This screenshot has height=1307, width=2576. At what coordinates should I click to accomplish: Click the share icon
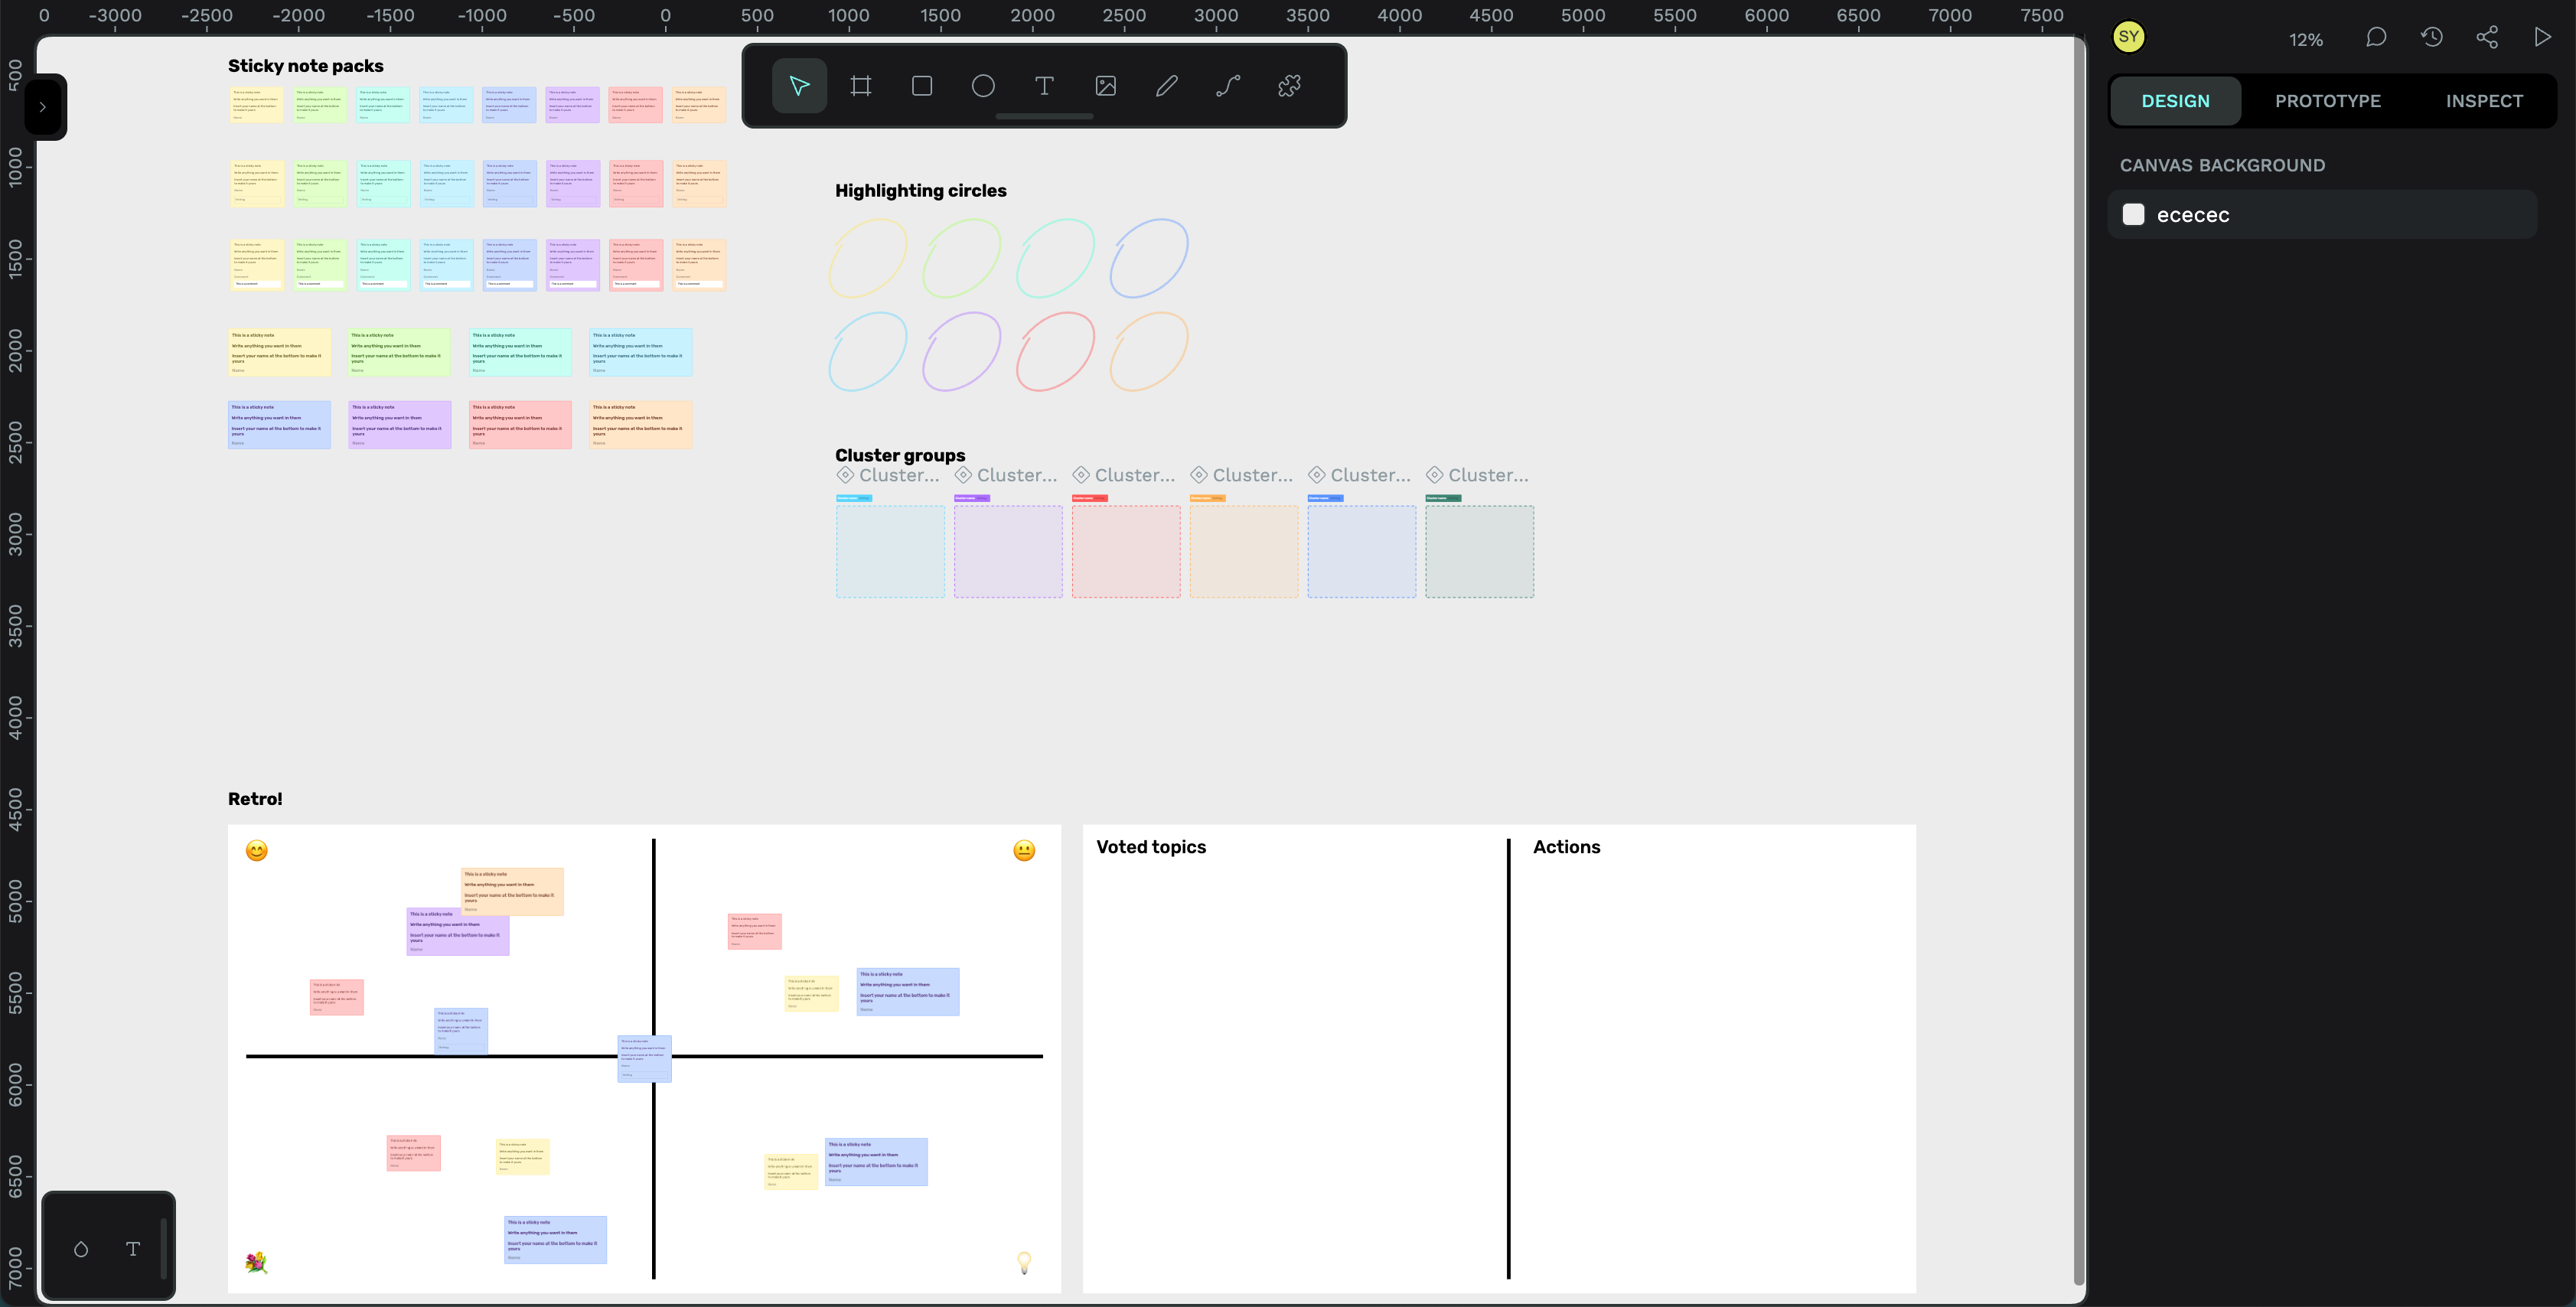point(2487,38)
